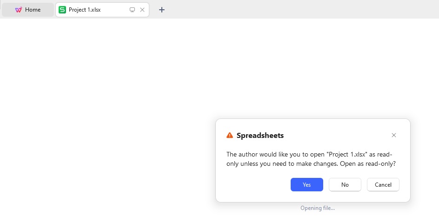Click the orange warning triangle icon

(x=230, y=135)
